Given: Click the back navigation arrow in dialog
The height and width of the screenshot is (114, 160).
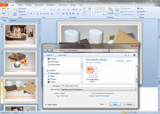Looking at the screenshot, I should (x=46, y=50).
